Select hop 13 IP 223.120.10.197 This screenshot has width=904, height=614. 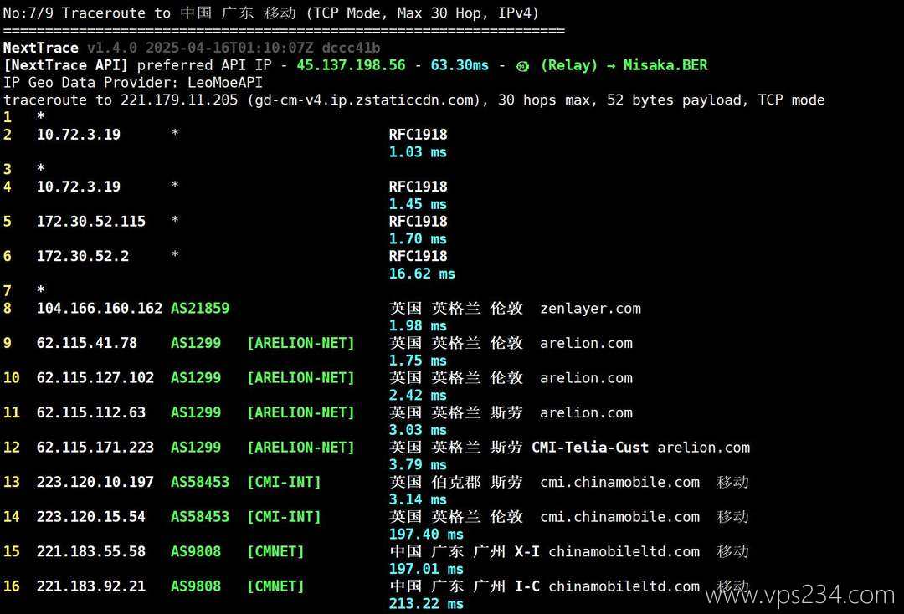click(95, 482)
